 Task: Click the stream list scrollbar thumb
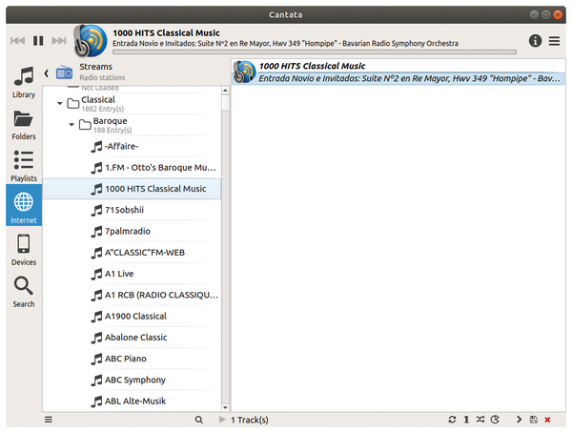point(225,102)
